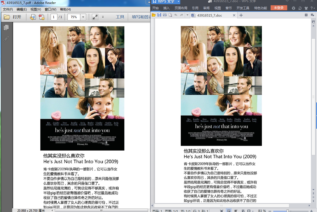Switch to the 页面布局 ribbon tab in WPS
The image size is (317, 212).
181,8
